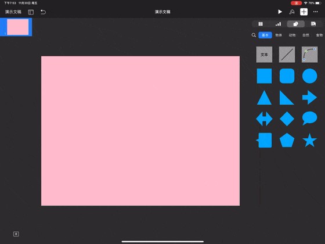Toggle the slide navigator view icon
325x244 pixels.
click(31, 12)
